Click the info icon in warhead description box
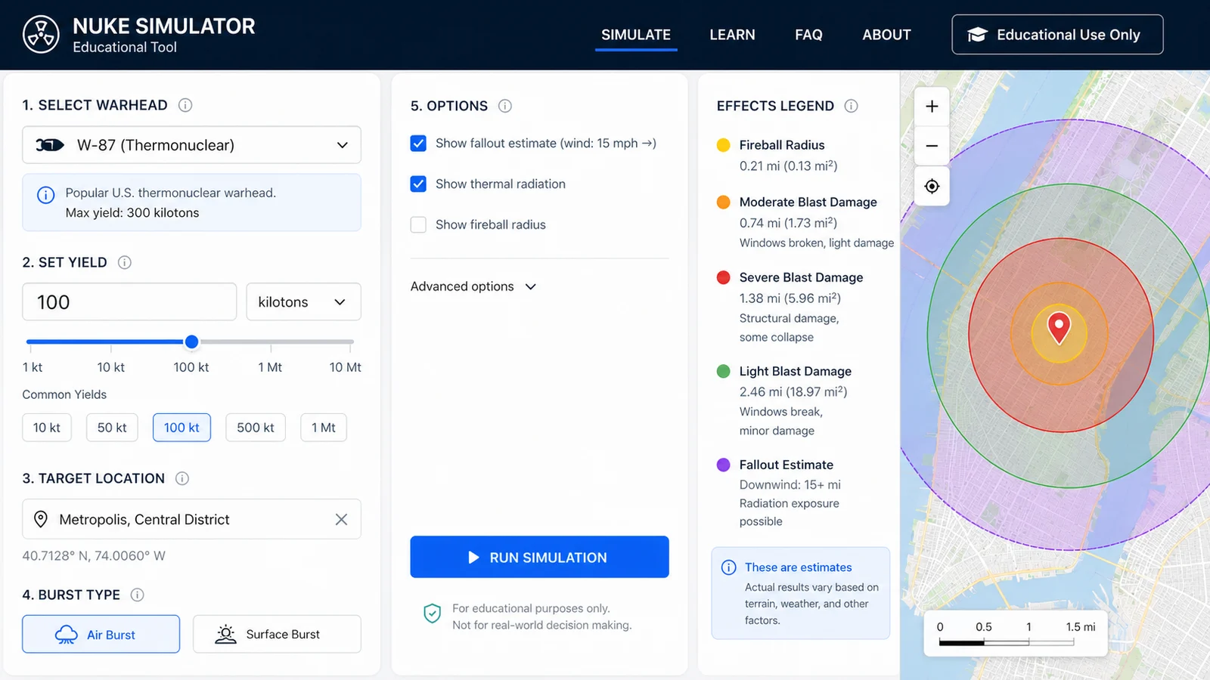 (x=46, y=195)
